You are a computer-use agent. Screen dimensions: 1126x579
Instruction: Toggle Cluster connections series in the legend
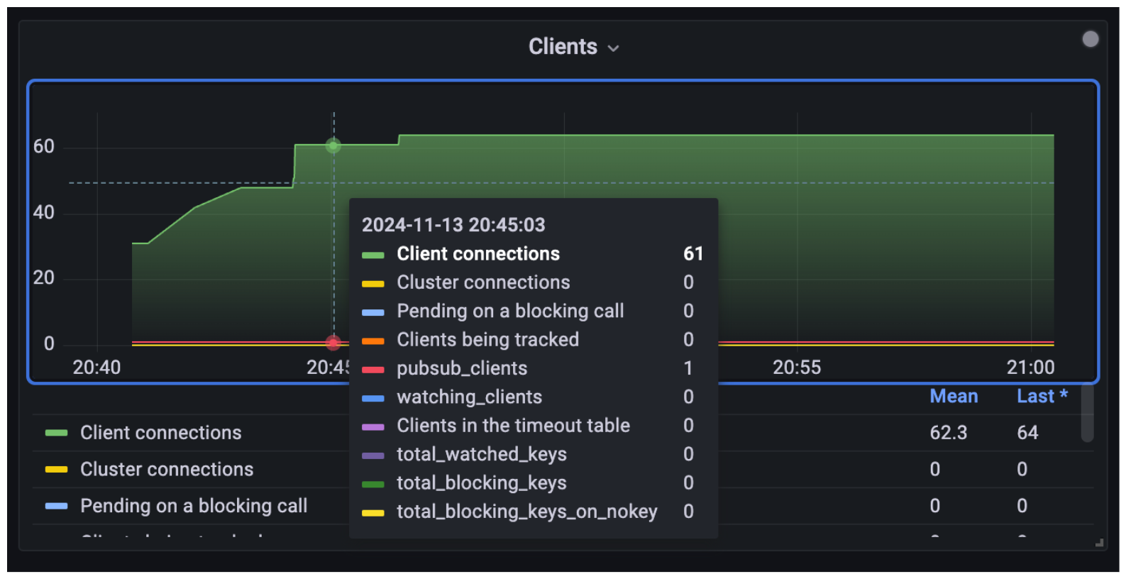tap(166, 470)
